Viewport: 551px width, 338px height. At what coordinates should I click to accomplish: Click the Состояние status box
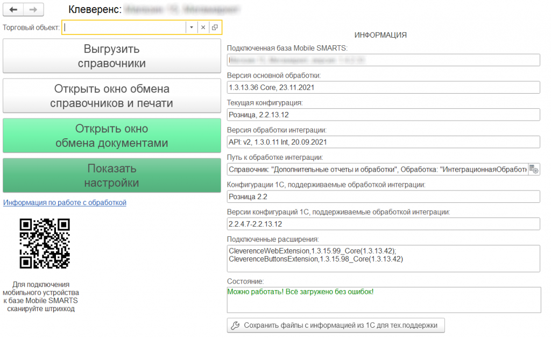pos(384,300)
